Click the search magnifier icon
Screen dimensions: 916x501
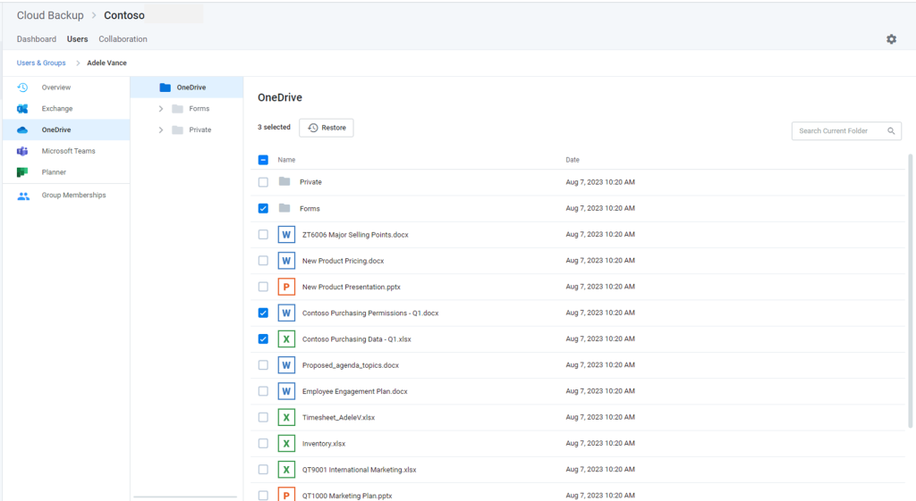click(891, 131)
